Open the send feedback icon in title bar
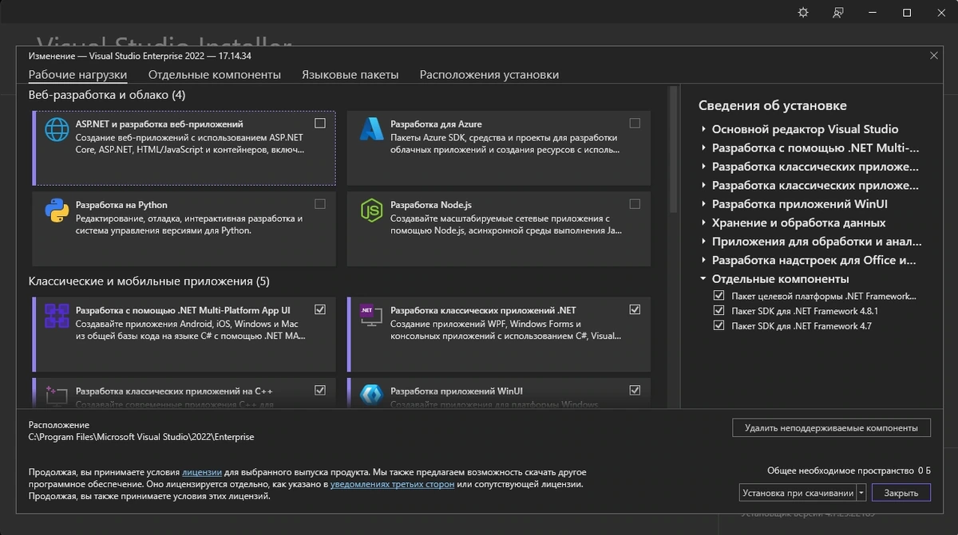Screen dimensions: 958x535 click(x=837, y=13)
